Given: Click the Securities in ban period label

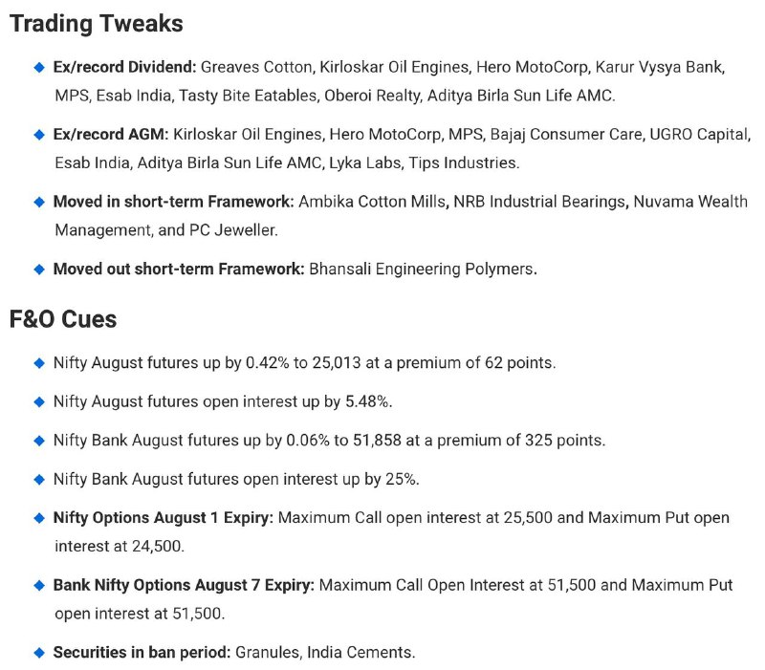Looking at the screenshot, I should coord(142,653).
